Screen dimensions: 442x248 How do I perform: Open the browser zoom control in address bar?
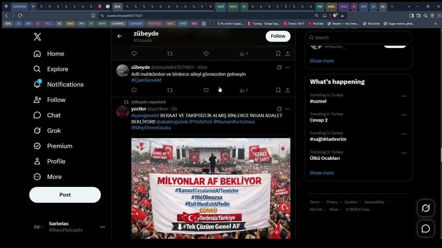[x=317, y=15]
